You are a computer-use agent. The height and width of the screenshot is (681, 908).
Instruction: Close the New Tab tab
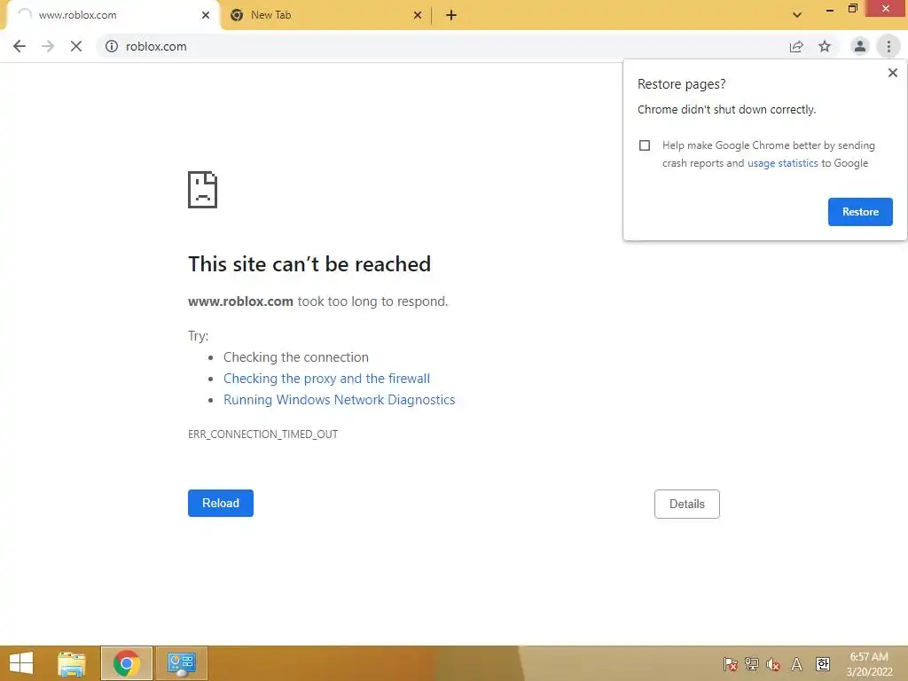(418, 16)
